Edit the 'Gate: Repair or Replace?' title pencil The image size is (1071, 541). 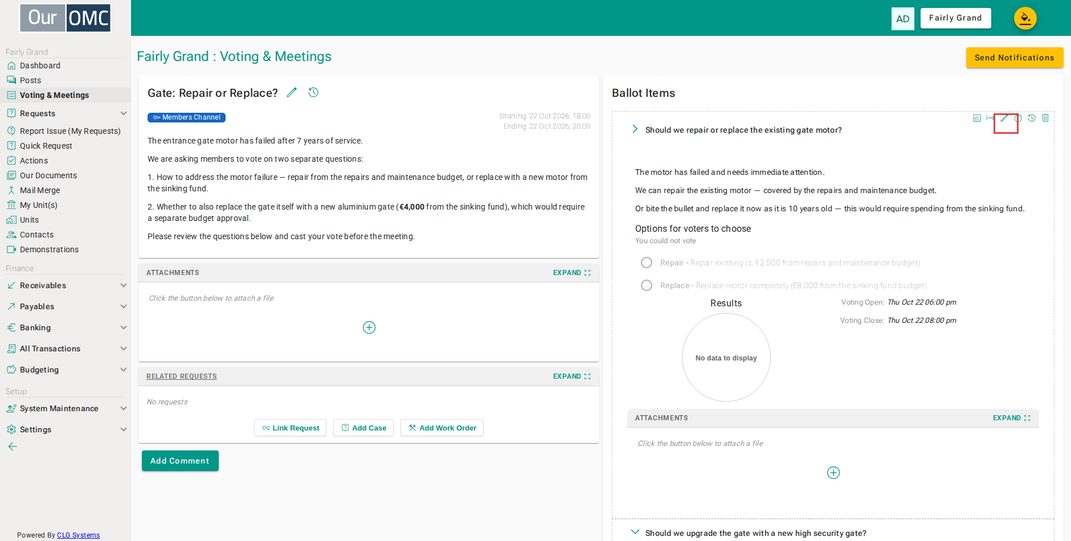coord(292,92)
